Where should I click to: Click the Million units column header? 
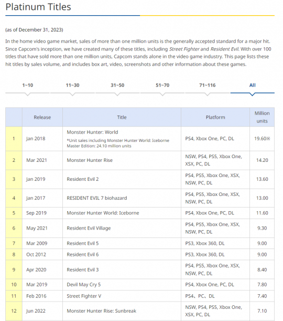[x=262, y=117]
